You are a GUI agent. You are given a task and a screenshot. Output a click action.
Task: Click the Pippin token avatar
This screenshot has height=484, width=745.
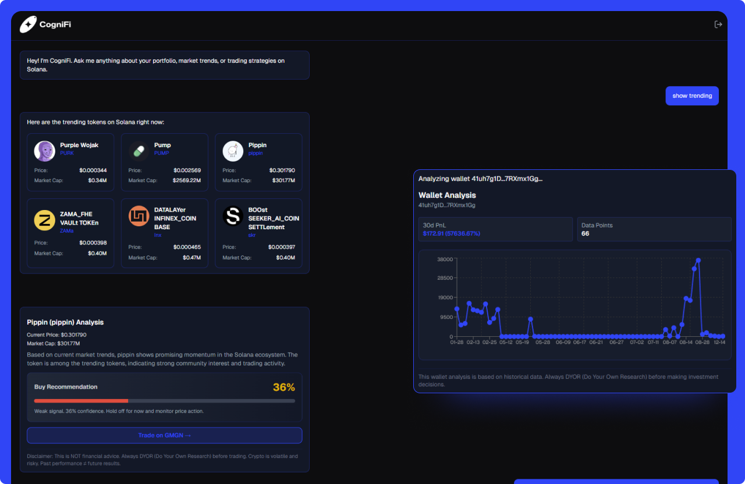point(233,151)
